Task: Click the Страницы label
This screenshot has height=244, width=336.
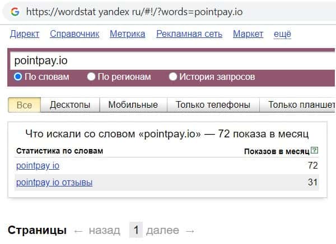Action: pyautogui.click(x=38, y=231)
